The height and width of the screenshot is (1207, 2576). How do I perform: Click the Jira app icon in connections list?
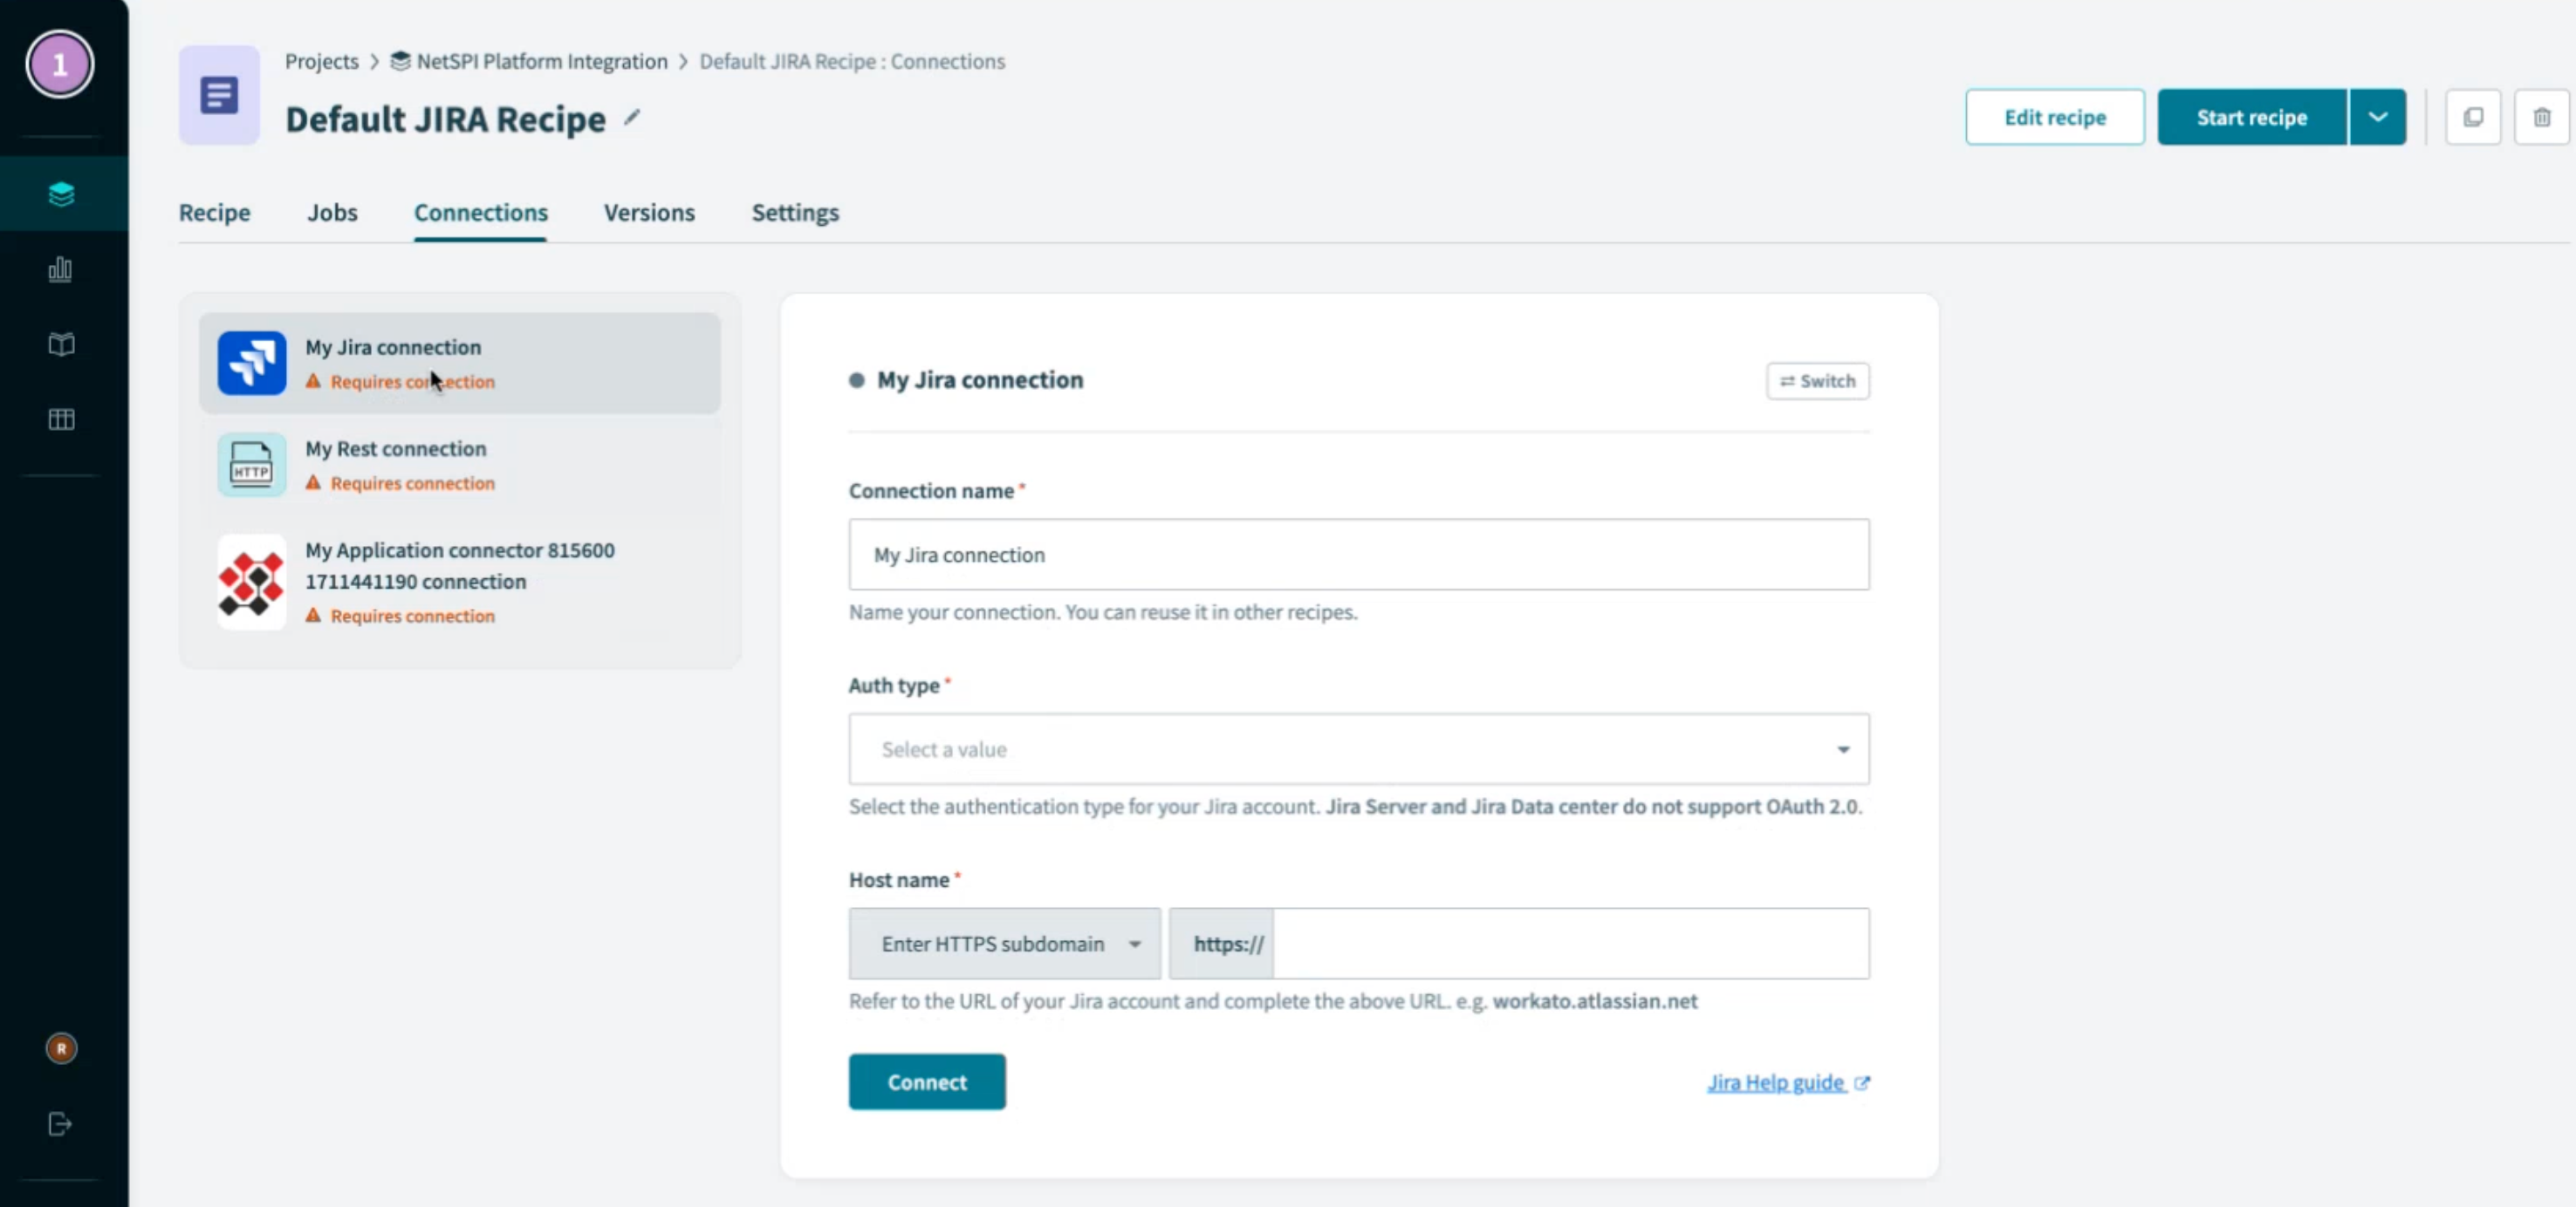(x=252, y=363)
